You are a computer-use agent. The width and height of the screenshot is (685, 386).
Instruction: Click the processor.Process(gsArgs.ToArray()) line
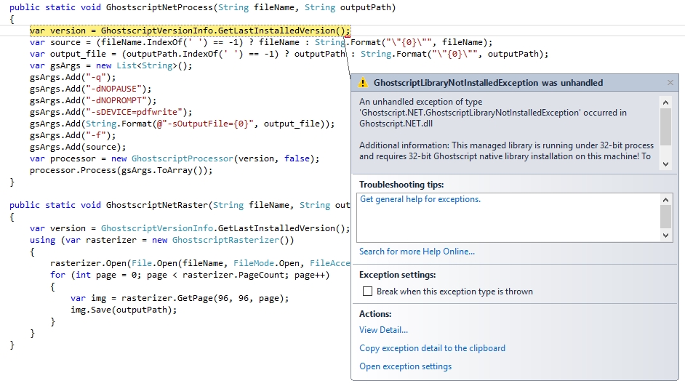click(x=121, y=170)
